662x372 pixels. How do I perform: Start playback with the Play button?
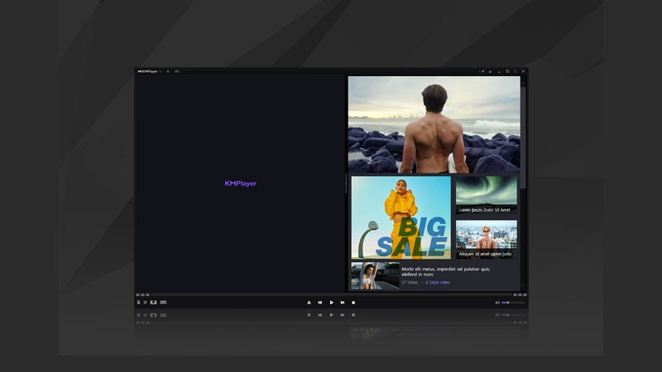coord(332,303)
